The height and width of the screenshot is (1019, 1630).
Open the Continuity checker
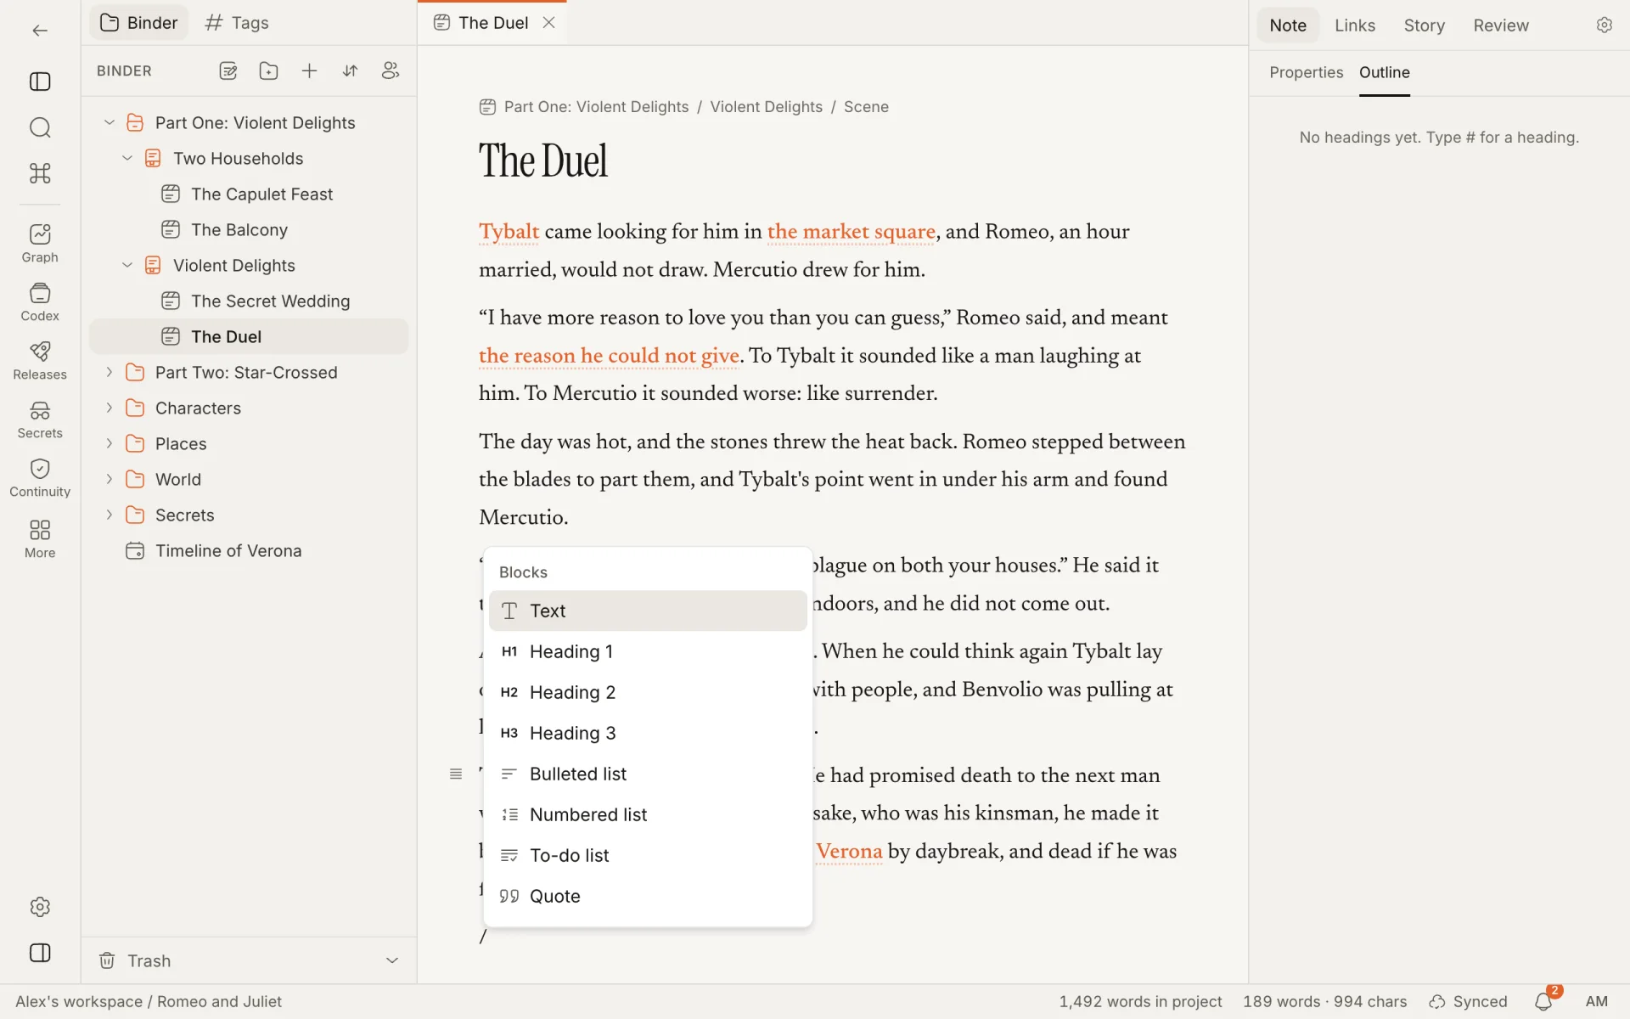[x=40, y=478]
